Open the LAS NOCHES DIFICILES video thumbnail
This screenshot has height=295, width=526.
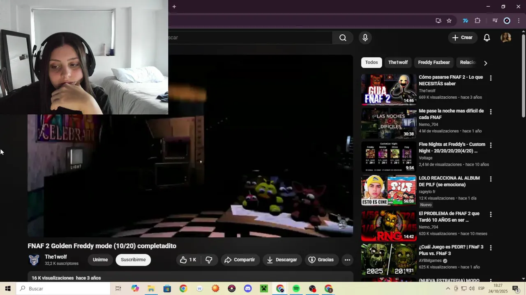(389, 123)
